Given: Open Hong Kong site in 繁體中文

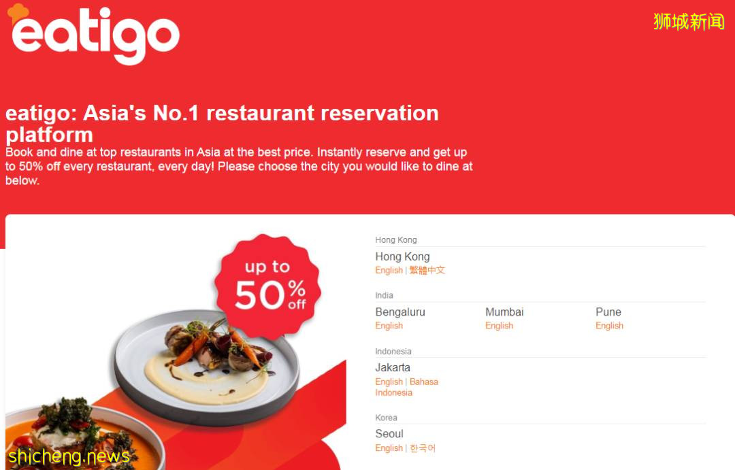Looking at the screenshot, I should point(427,271).
